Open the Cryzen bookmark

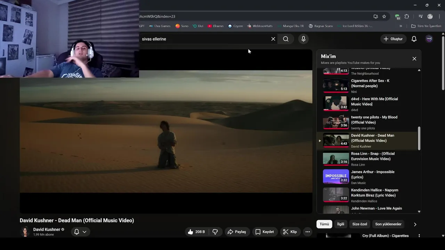tap(235, 26)
